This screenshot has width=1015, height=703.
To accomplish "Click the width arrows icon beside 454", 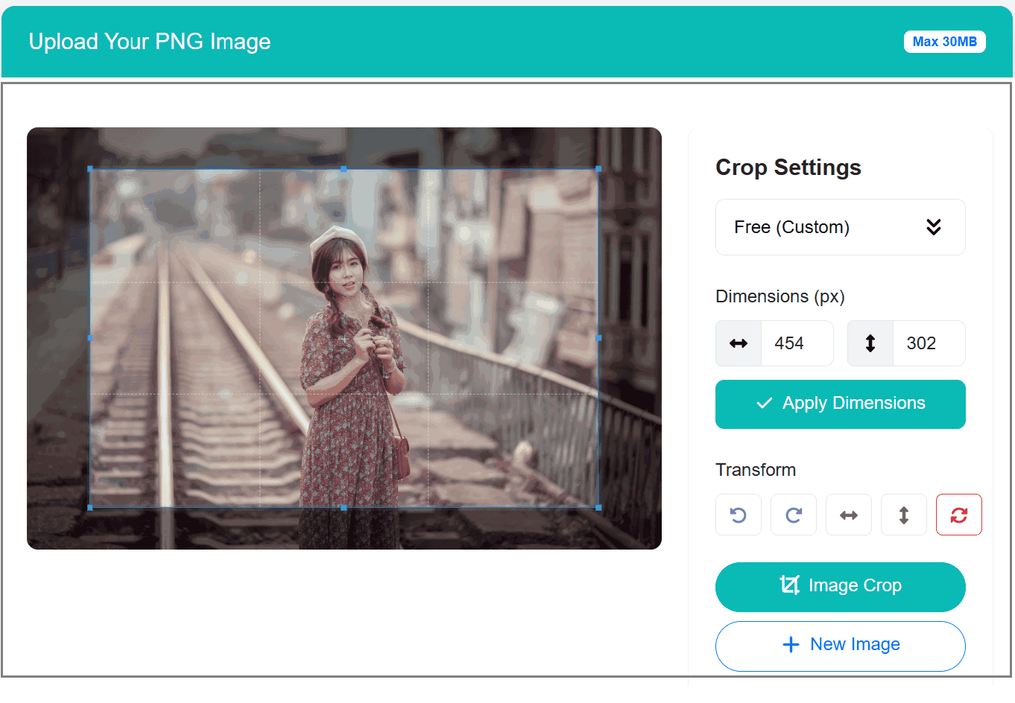I will (739, 343).
